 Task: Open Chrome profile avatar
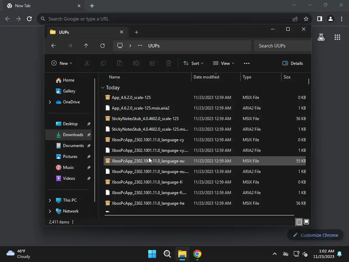click(x=331, y=19)
